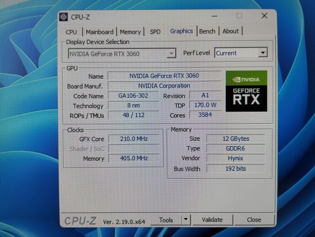The image size is (315, 237).
Task: Click the ROPs / TMUs 48 / 112 value
Action: [x=133, y=115]
